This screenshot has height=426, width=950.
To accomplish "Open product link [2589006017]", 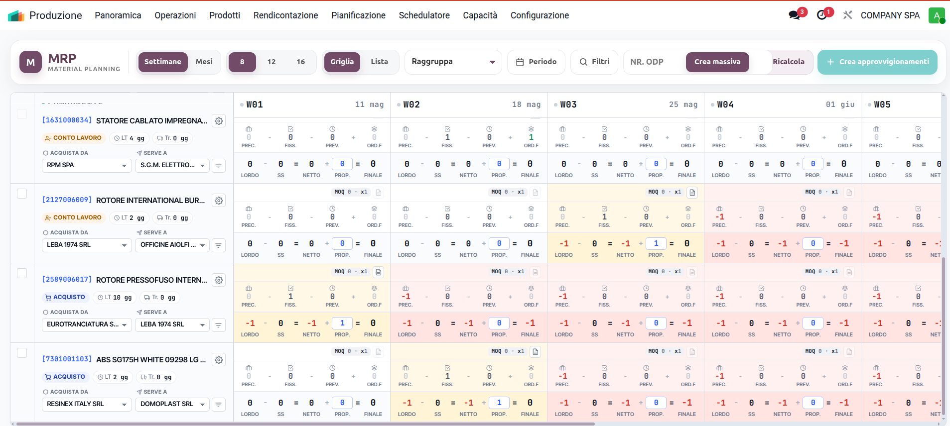I will click(67, 280).
